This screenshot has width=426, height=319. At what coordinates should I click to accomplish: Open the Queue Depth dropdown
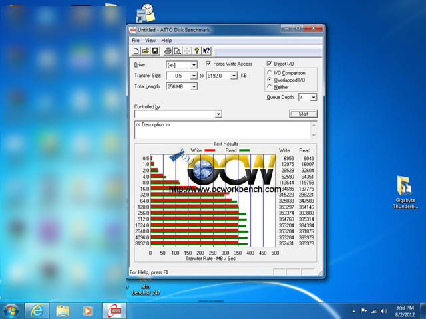click(314, 98)
